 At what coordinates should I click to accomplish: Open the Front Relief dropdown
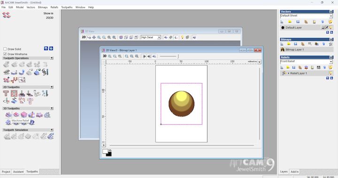click(x=331, y=62)
